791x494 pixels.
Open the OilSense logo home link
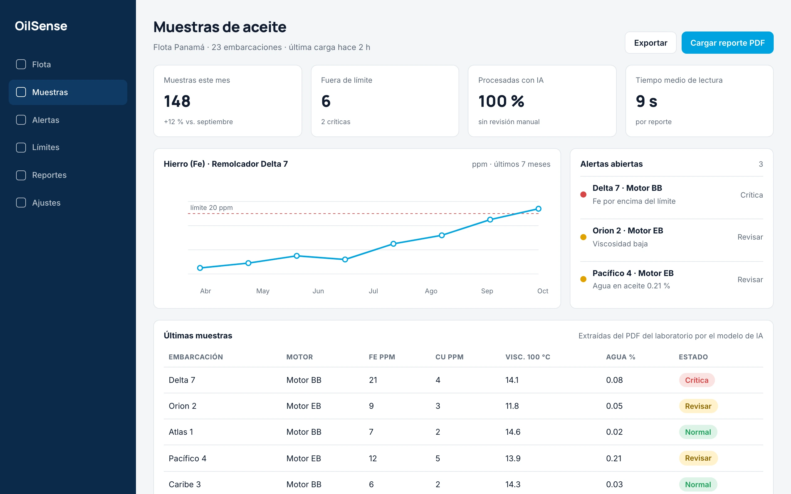(41, 26)
